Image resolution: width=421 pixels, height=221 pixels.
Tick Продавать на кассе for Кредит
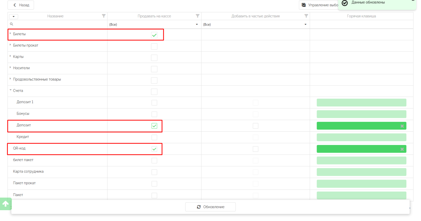(154, 137)
